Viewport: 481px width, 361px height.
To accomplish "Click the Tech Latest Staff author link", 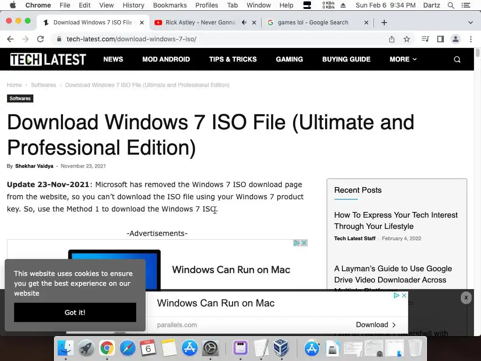I will (x=355, y=238).
